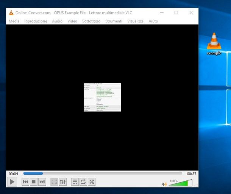The image size is (231, 194).
Task: Open the Strumenti menu
Action: pyautogui.click(x=114, y=21)
